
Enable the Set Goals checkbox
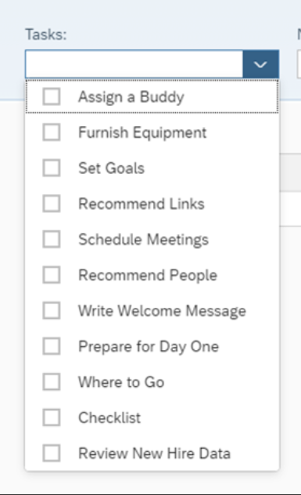(52, 168)
